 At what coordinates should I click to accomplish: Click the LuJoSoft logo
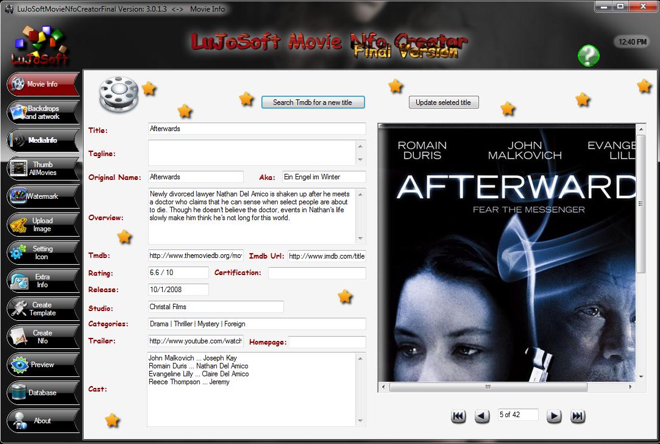point(40,46)
